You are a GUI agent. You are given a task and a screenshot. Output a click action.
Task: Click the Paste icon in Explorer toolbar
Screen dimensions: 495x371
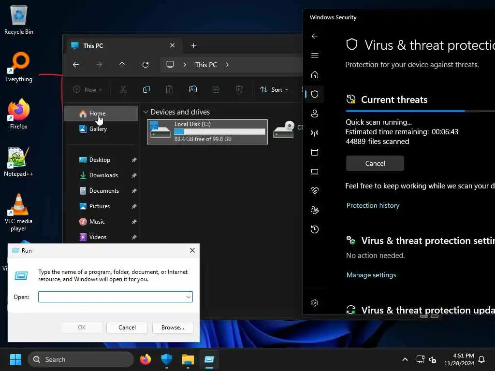170,89
